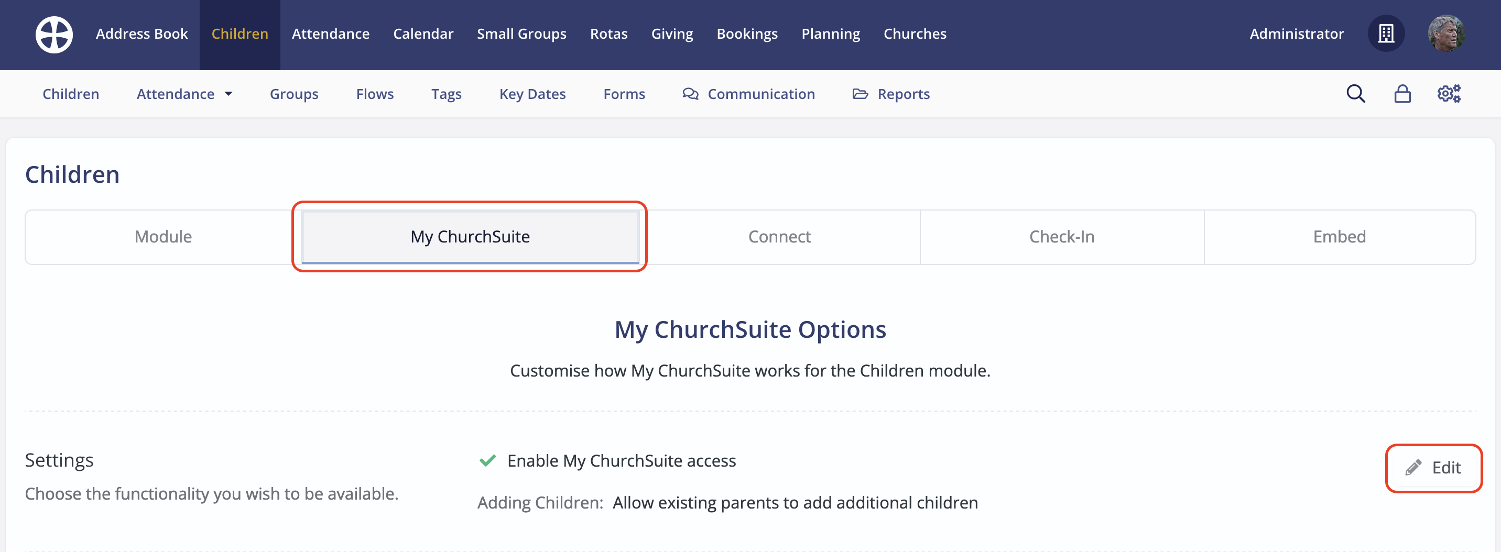Select the Module tab
The image size is (1501, 552).
pos(163,236)
